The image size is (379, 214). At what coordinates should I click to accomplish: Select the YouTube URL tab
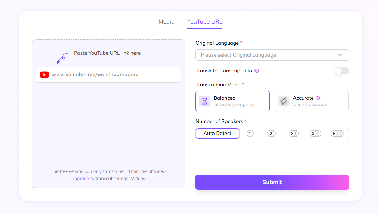tap(205, 21)
